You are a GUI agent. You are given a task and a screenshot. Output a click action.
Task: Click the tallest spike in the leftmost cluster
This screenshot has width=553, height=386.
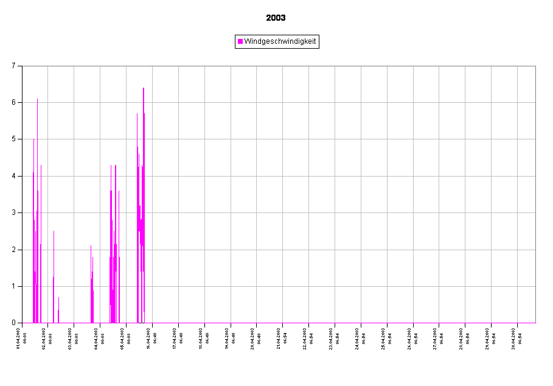[37, 100]
